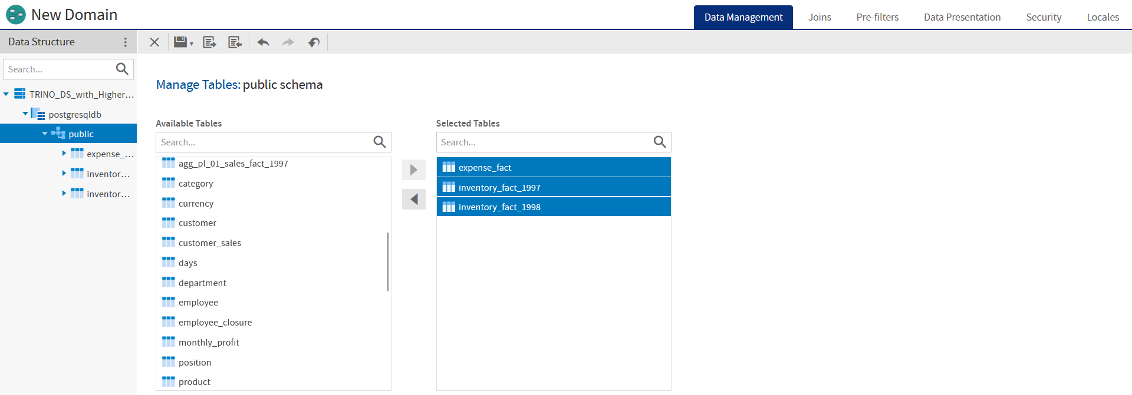Click table icon next to currency
This screenshot has height=395, width=1132.
tap(169, 203)
